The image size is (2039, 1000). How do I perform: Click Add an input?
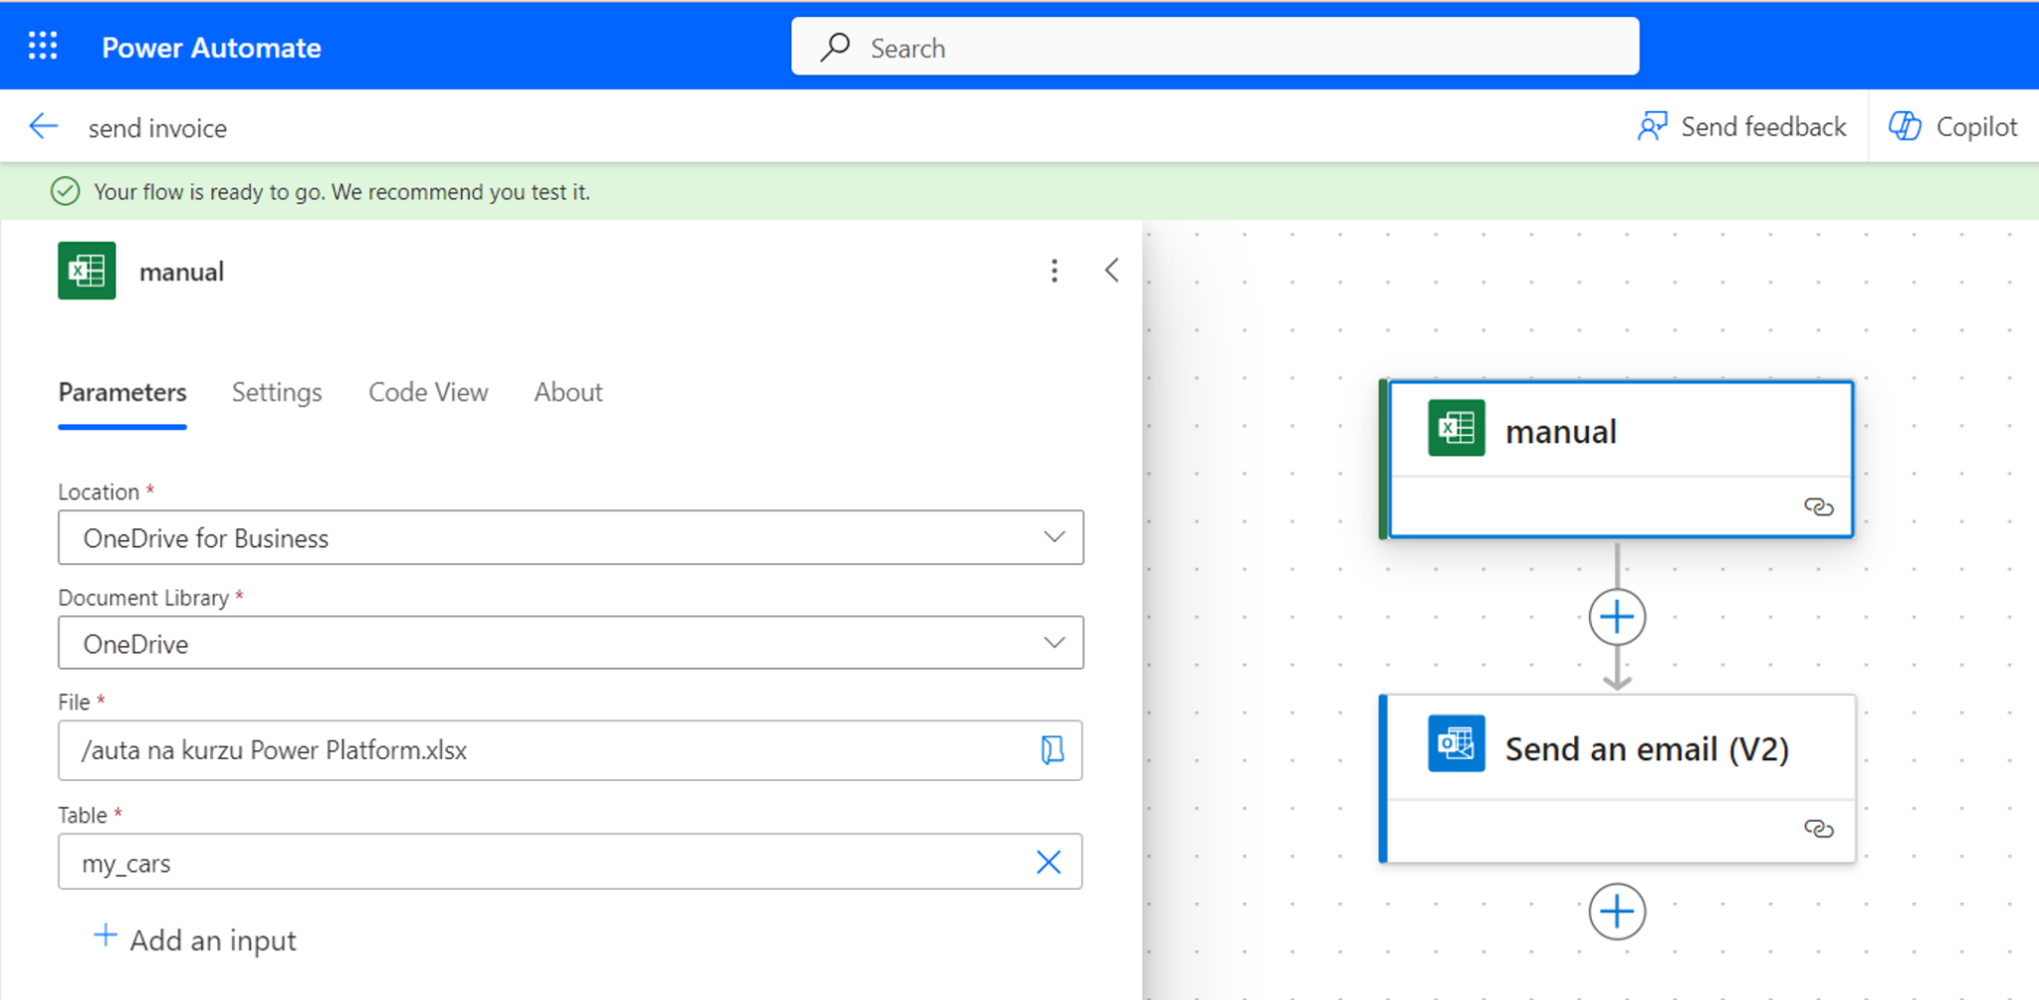click(195, 938)
